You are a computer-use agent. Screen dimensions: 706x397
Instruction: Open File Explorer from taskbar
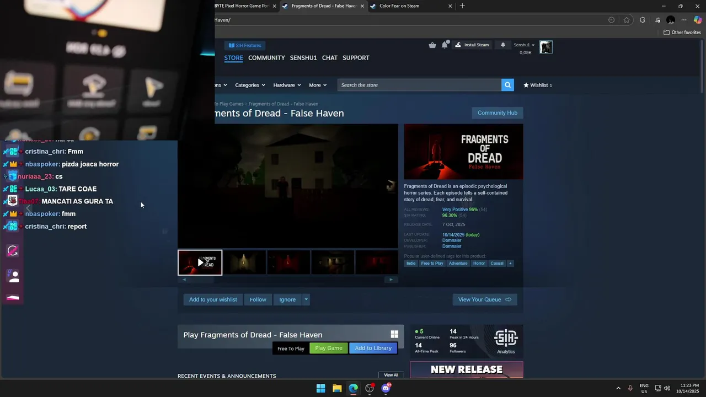click(337, 388)
